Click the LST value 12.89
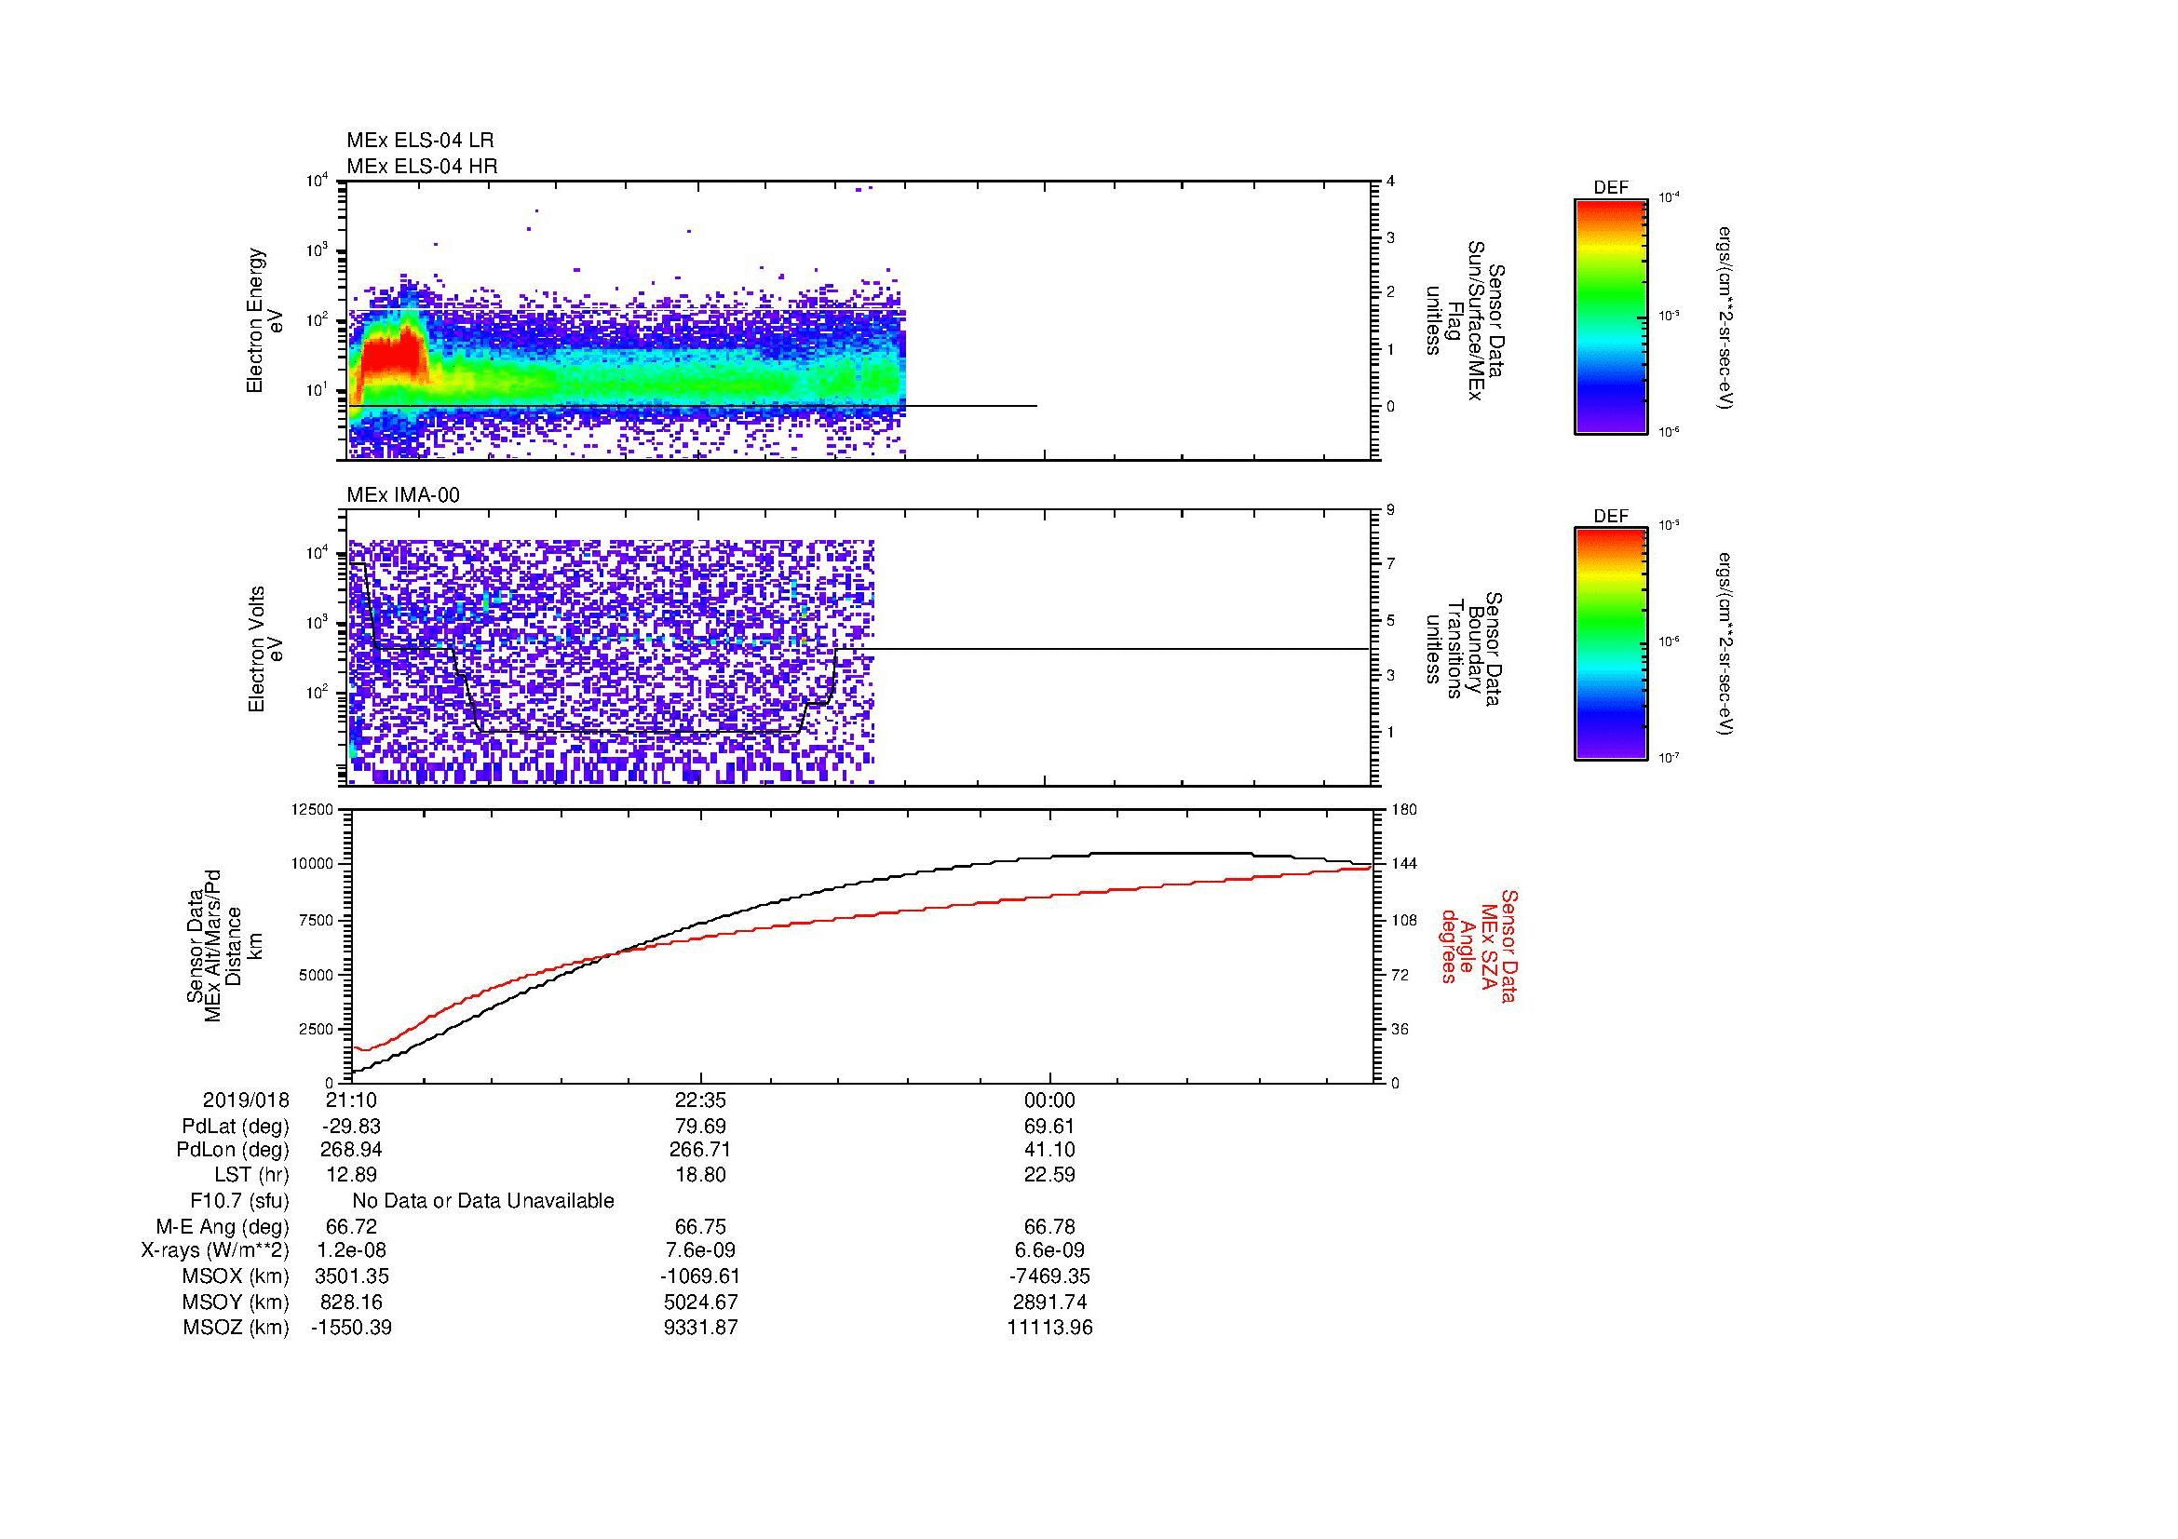The image size is (2178, 1539). pyautogui.click(x=352, y=1175)
